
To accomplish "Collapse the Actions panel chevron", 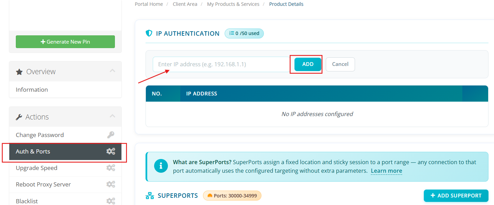I will point(112,116).
